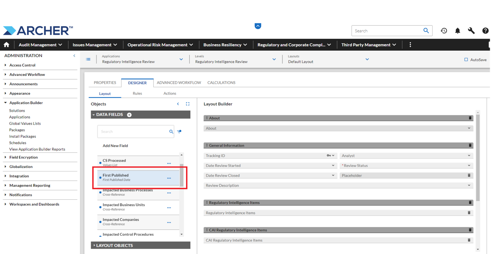Open the Actions sub-tab

[x=170, y=94]
